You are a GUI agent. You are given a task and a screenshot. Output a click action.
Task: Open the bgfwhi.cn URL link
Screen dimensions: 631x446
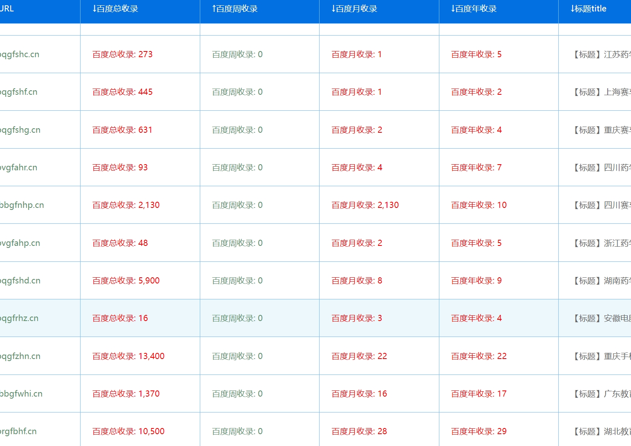[21, 394]
